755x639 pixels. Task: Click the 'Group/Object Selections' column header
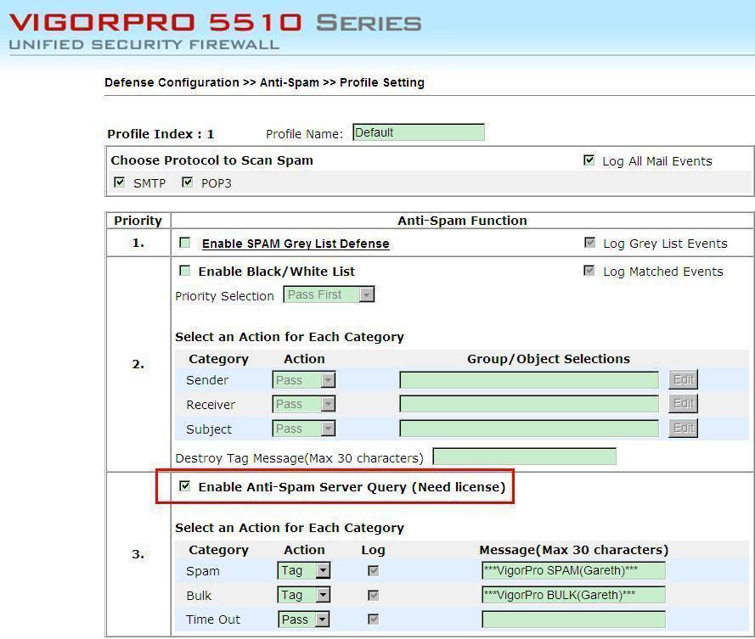click(549, 359)
